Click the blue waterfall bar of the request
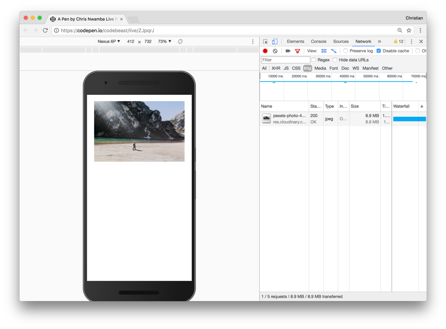The image size is (446, 329). click(409, 119)
